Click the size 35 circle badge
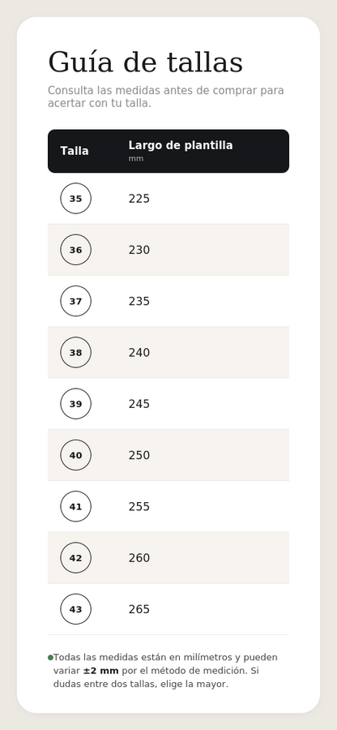The height and width of the screenshot is (730, 337). pyautogui.click(x=76, y=199)
